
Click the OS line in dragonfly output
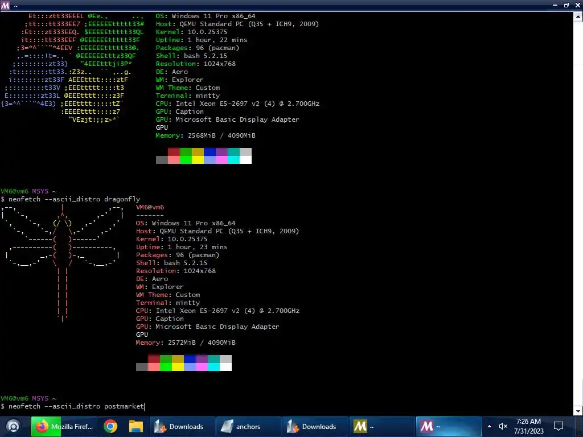coord(186,223)
